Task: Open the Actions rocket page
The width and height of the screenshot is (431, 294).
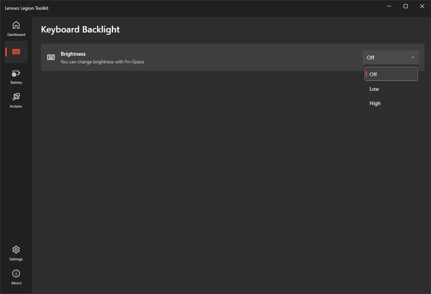Action: (x=16, y=100)
